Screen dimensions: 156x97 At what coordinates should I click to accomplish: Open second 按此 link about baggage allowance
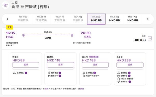[82, 89]
